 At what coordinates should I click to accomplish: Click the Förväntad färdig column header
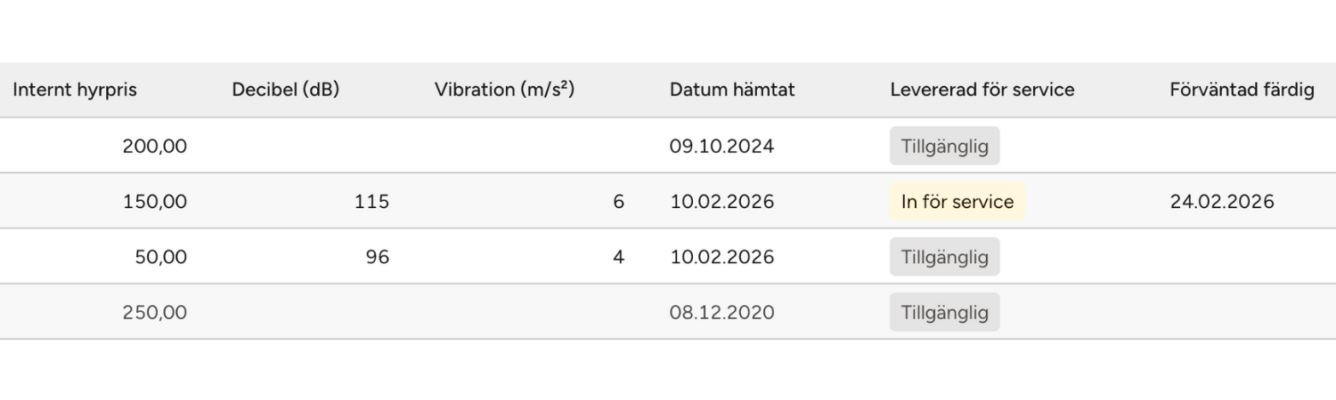click(x=1242, y=90)
